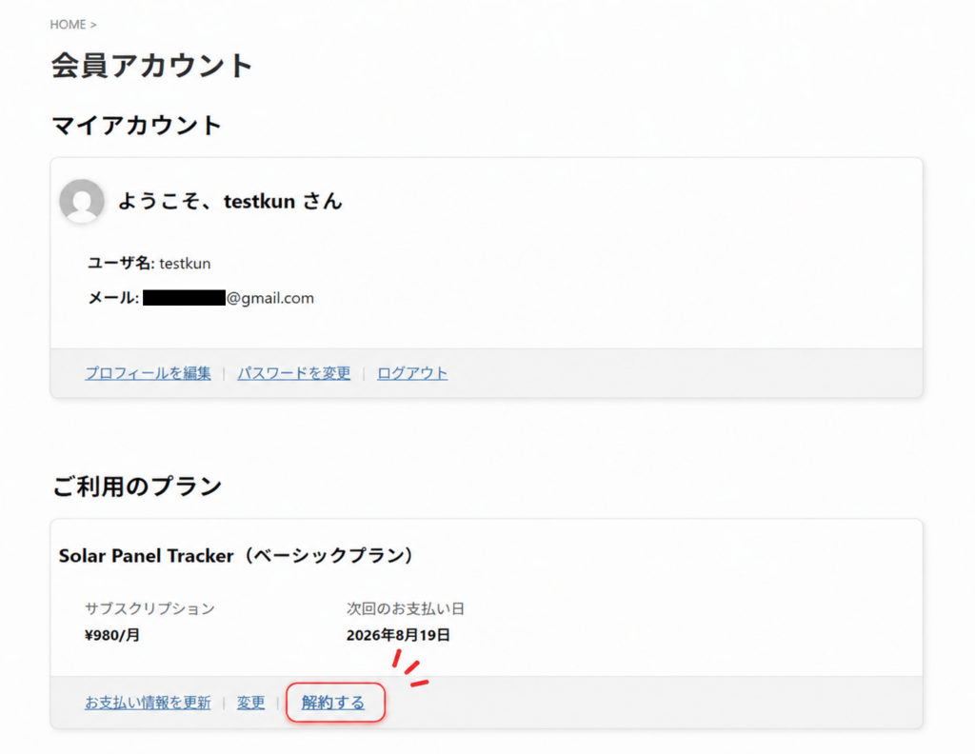Click the ユーザ名 testkun line
The height and width of the screenshot is (754, 975).
149,263
